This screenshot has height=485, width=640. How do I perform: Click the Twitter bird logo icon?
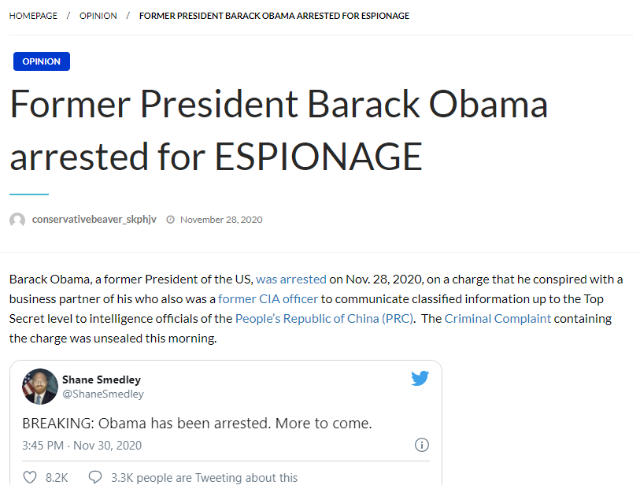(x=420, y=378)
